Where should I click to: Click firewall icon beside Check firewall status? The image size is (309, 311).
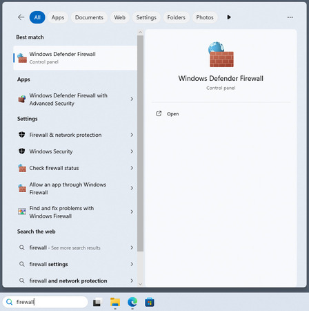pyautogui.click(x=22, y=168)
